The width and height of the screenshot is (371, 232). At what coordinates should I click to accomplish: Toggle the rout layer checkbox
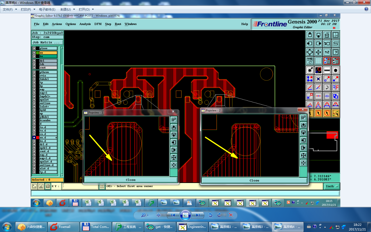[x=34, y=68]
